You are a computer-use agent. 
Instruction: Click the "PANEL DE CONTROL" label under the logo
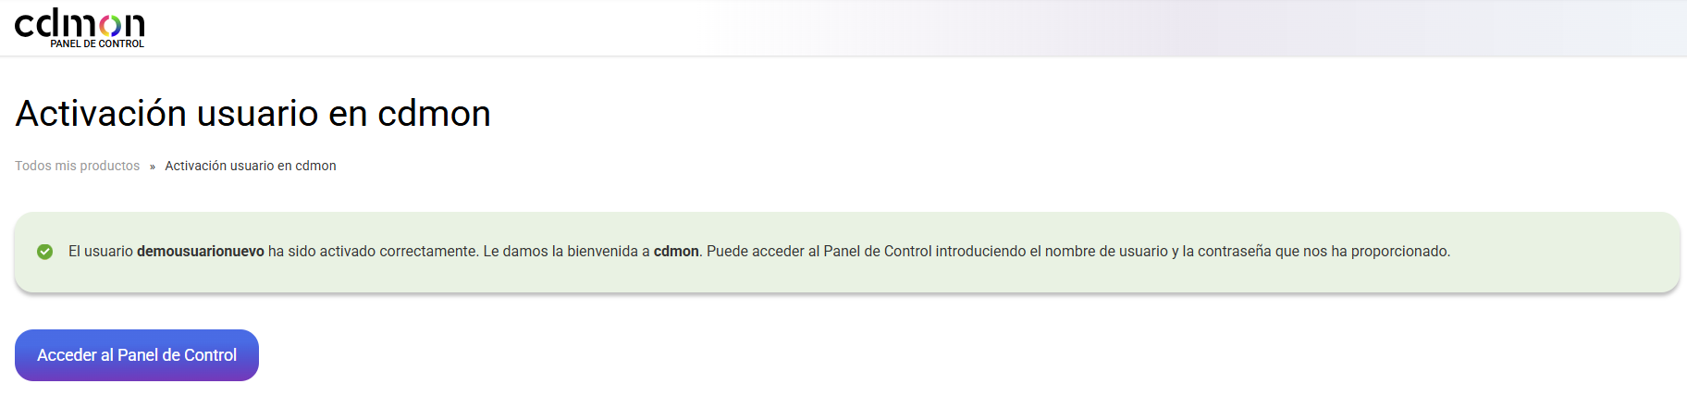pos(97,43)
